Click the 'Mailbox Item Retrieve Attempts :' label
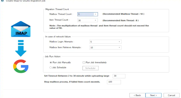The width and height of the screenshot is (181, 98). [x=66, y=47]
